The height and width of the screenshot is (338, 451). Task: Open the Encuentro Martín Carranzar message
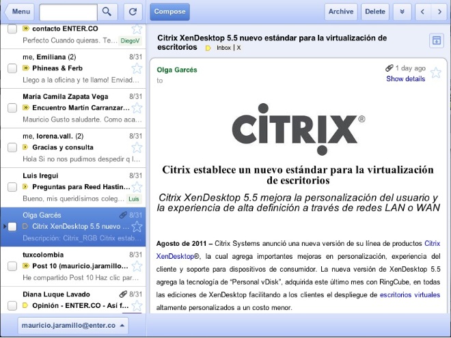click(73, 109)
